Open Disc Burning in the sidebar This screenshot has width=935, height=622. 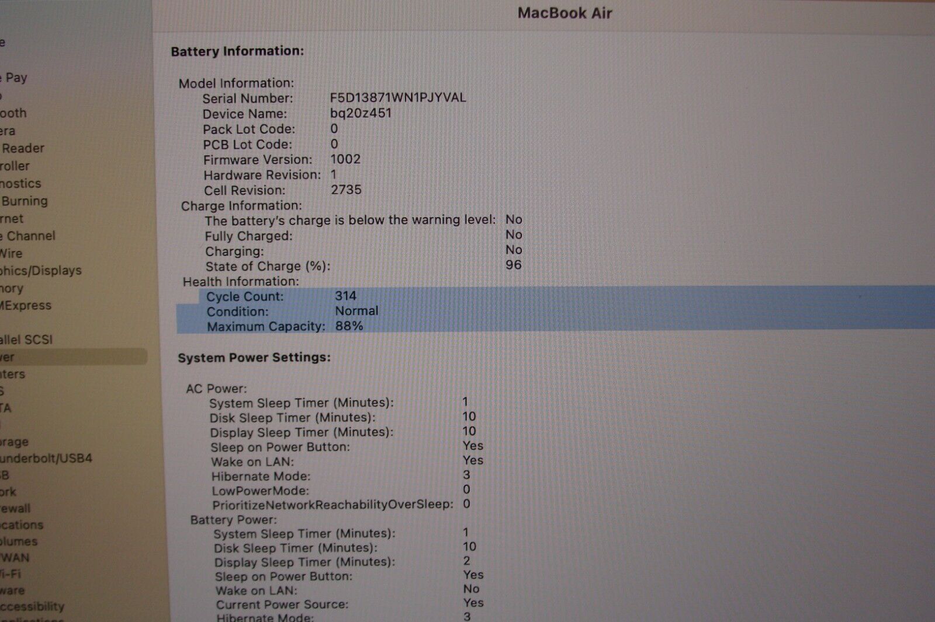(x=24, y=201)
